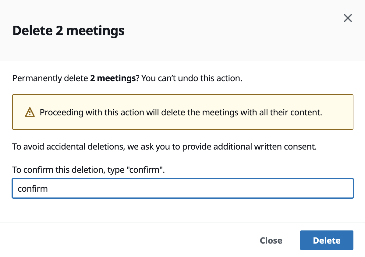Click the Delete 2 meetings dialog header

(68, 31)
